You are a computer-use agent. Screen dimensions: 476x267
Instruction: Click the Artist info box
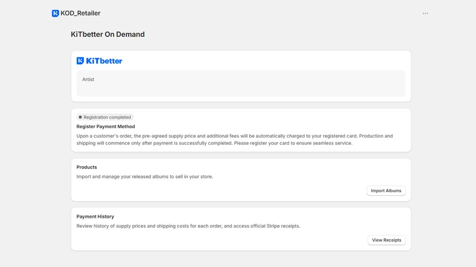[x=241, y=83]
